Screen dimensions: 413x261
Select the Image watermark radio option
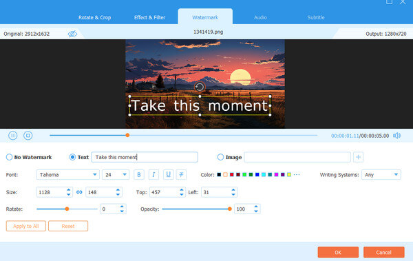[220, 157]
